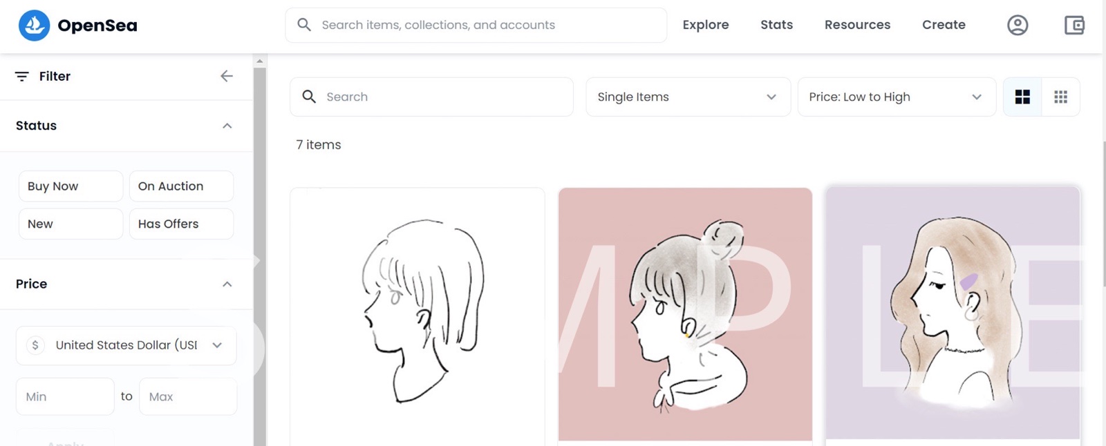Click the Min price input field

[65, 396]
